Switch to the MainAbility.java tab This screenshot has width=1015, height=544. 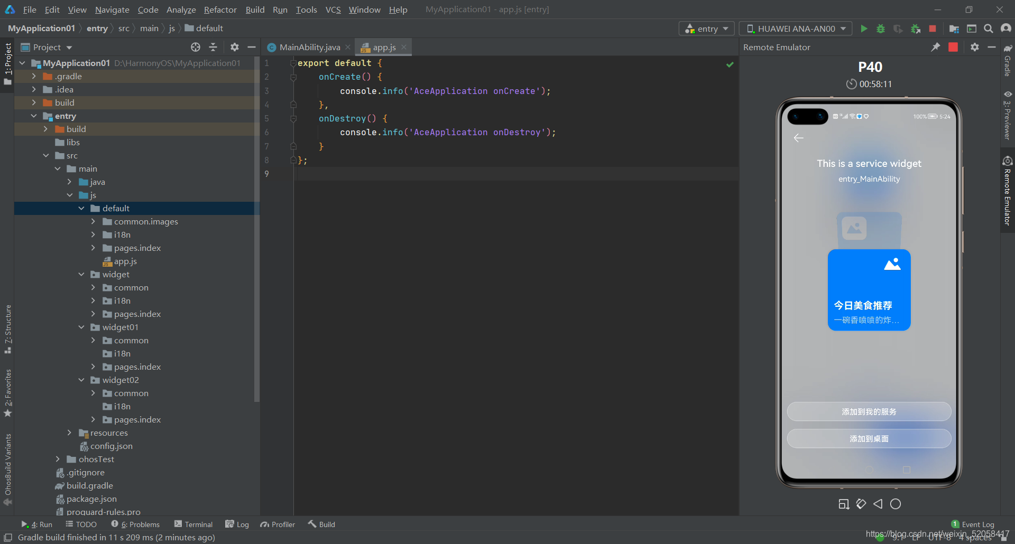309,47
